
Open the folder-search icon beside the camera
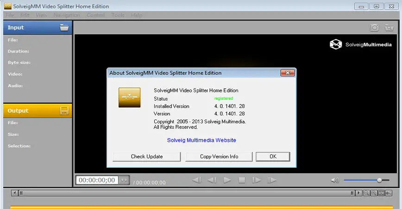tap(389, 28)
